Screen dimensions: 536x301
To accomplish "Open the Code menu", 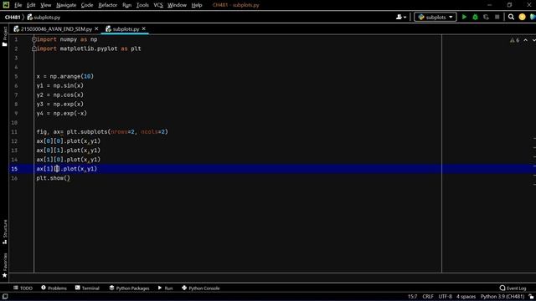I will pos(87,5).
